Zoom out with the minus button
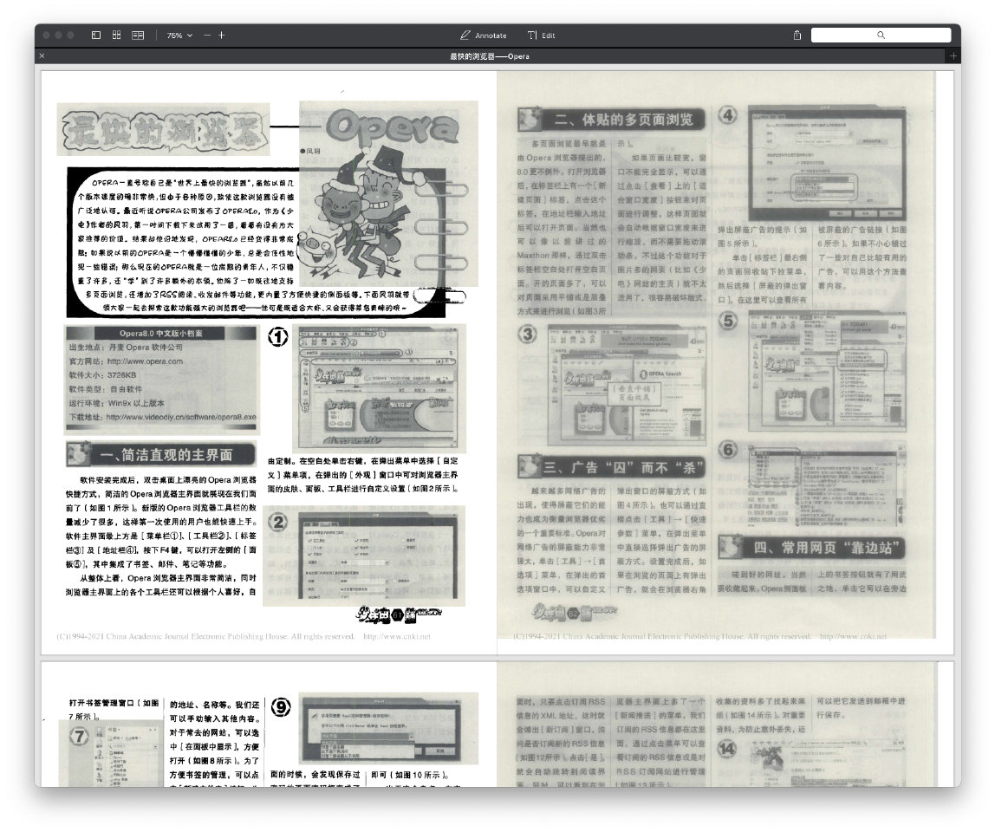Screen dimensions: 995x832 pyautogui.click(x=207, y=36)
